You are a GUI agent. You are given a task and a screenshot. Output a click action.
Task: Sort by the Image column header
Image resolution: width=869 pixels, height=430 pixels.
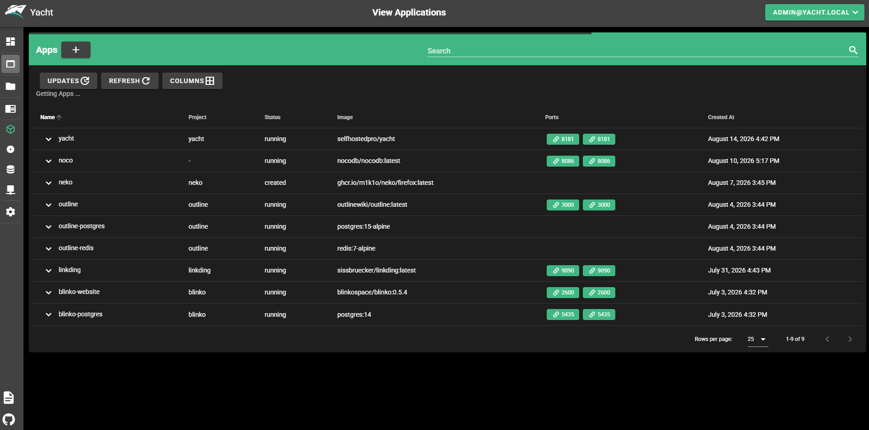click(345, 117)
